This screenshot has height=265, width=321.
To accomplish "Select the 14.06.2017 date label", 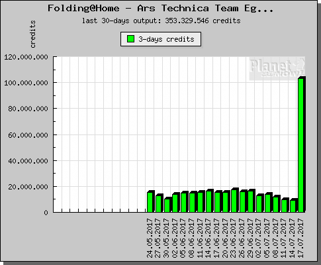I will (x=208, y=238).
